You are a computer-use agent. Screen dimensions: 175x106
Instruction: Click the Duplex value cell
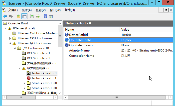tap(126, 40)
